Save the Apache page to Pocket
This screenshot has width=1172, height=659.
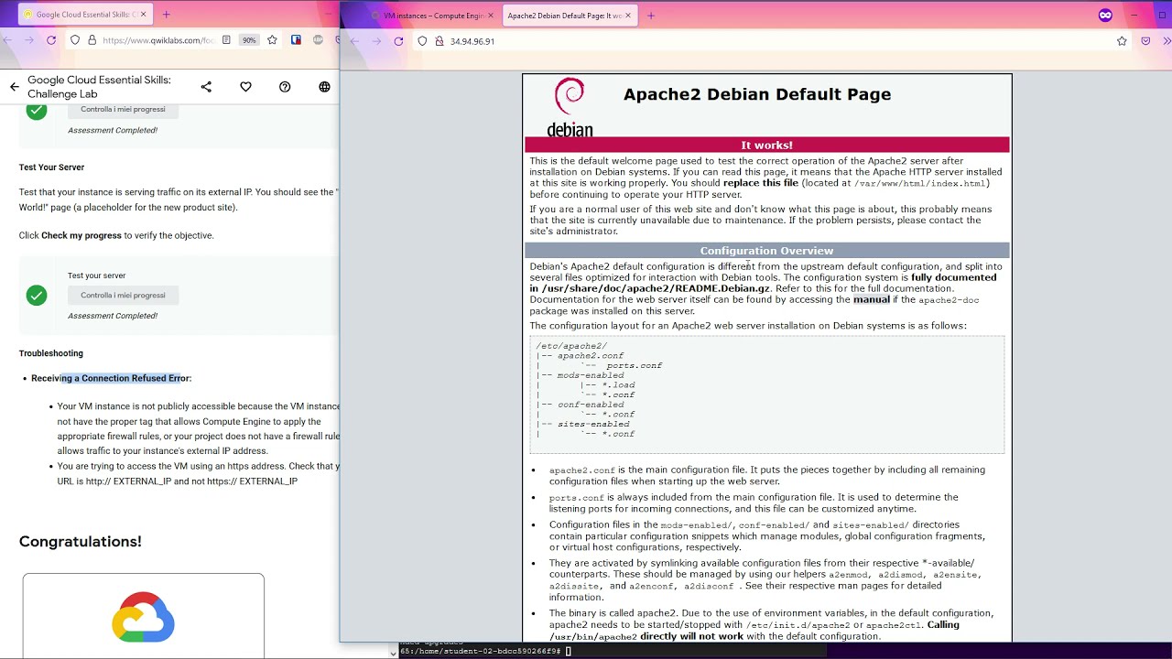click(1145, 41)
